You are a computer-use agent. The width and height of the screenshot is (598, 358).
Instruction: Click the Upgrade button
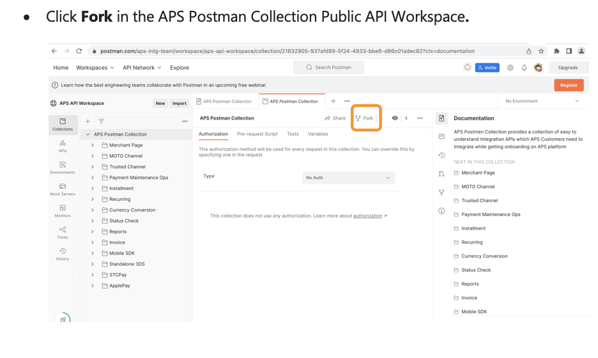point(568,68)
